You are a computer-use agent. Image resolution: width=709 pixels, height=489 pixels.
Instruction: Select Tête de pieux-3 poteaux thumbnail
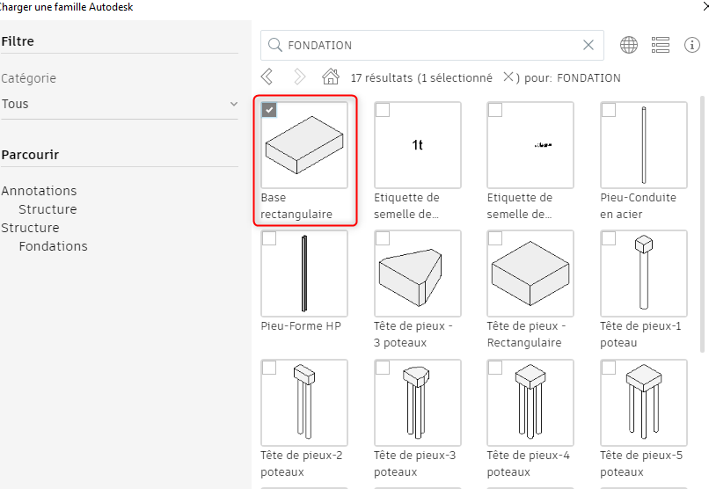[417, 403]
